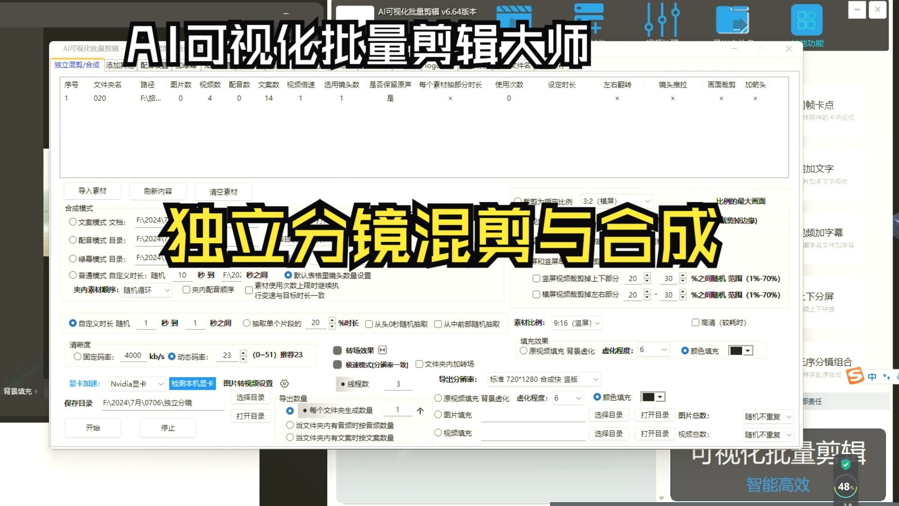Click the transition effect icon beside 转场效果
The width and height of the screenshot is (899, 506).
click(x=383, y=350)
